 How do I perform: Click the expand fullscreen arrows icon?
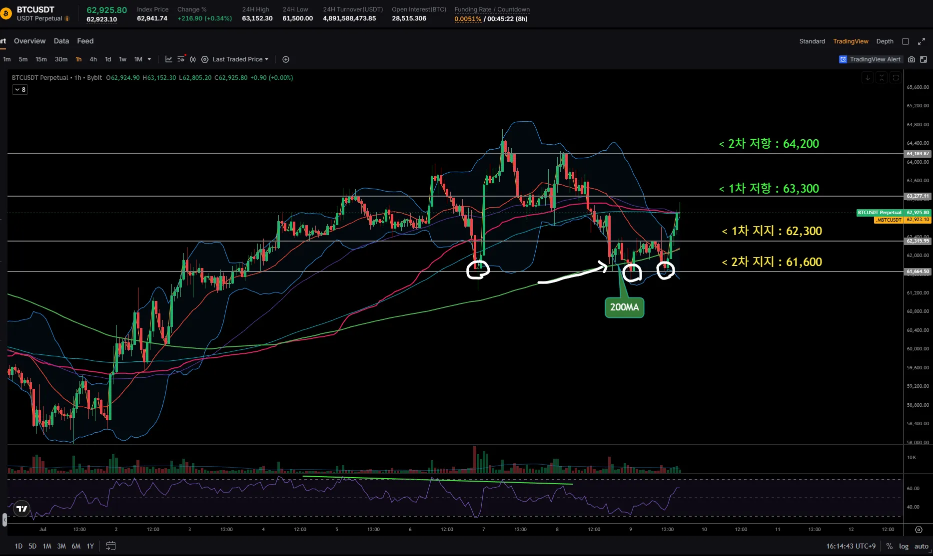[922, 41]
